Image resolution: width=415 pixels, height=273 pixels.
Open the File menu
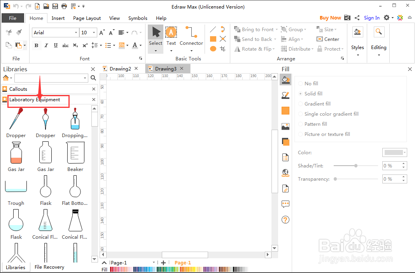tap(13, 18)
